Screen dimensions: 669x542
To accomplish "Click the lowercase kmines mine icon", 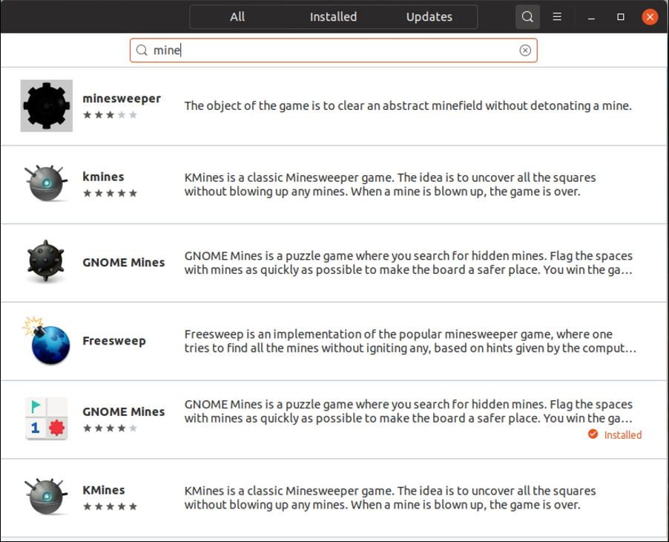I will tap(46, 183).
